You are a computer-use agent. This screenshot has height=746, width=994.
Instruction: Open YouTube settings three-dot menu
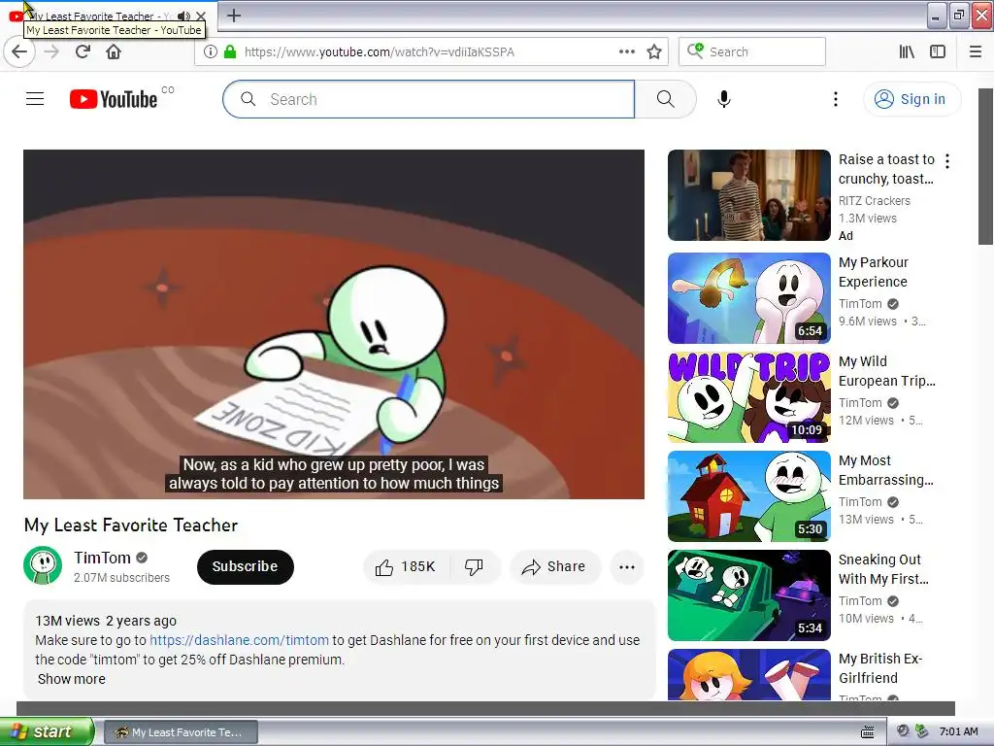click(x=836, y=99)
